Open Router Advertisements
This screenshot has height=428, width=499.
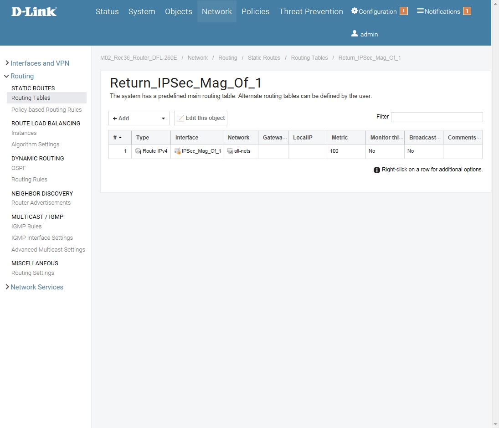click(41, 202)
